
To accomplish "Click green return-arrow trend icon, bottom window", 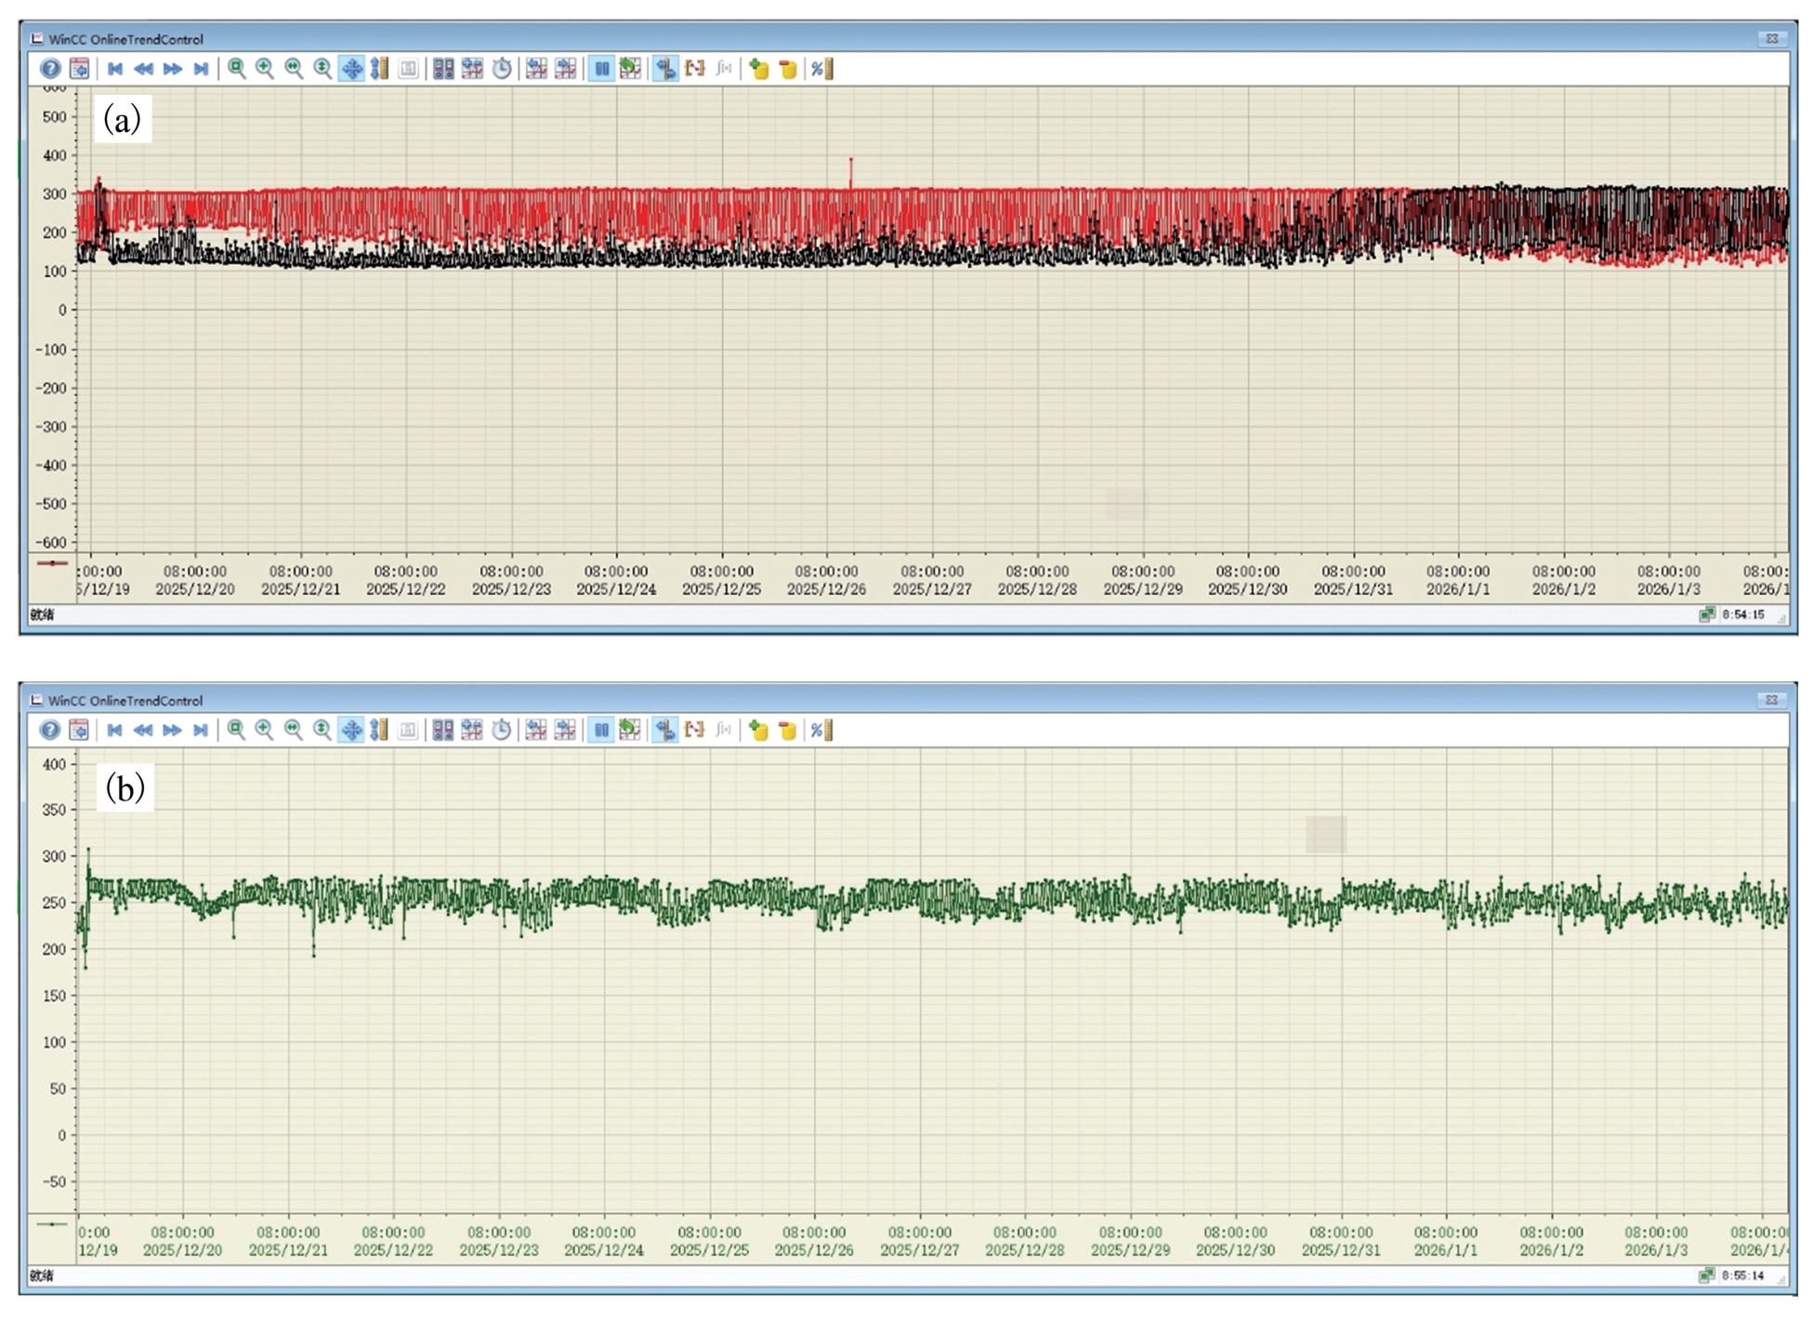I will [x=630, y=730].
